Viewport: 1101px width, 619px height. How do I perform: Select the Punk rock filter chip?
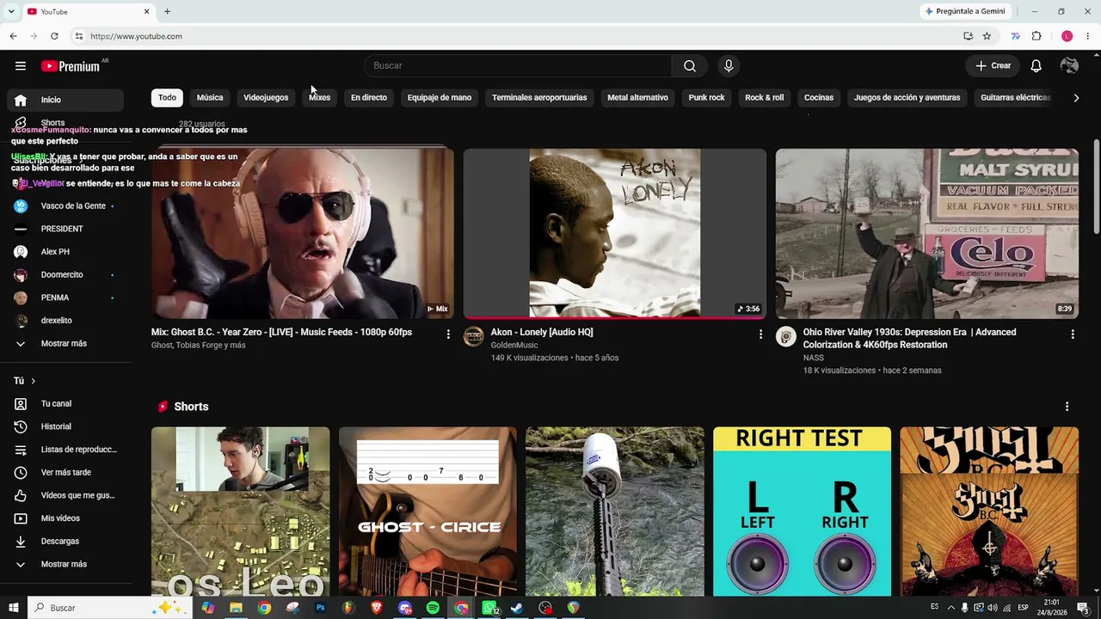point(706,98)
